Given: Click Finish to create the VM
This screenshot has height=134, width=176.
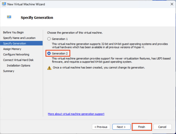Looking at the screenshot, I should (142, 127).
